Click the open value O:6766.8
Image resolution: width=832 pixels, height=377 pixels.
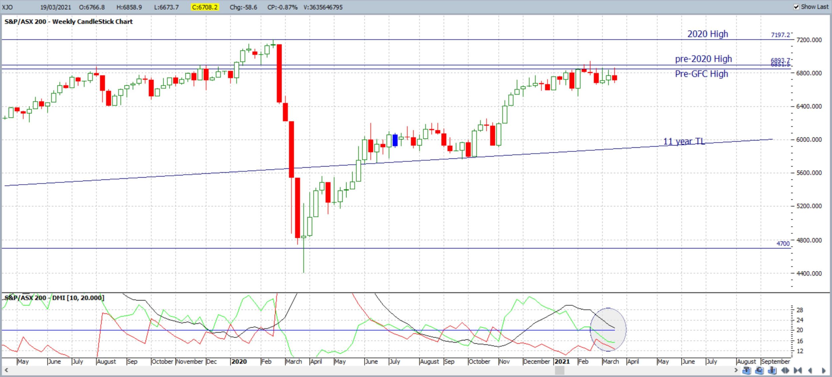pyautogui.click(x=92, y=7)
